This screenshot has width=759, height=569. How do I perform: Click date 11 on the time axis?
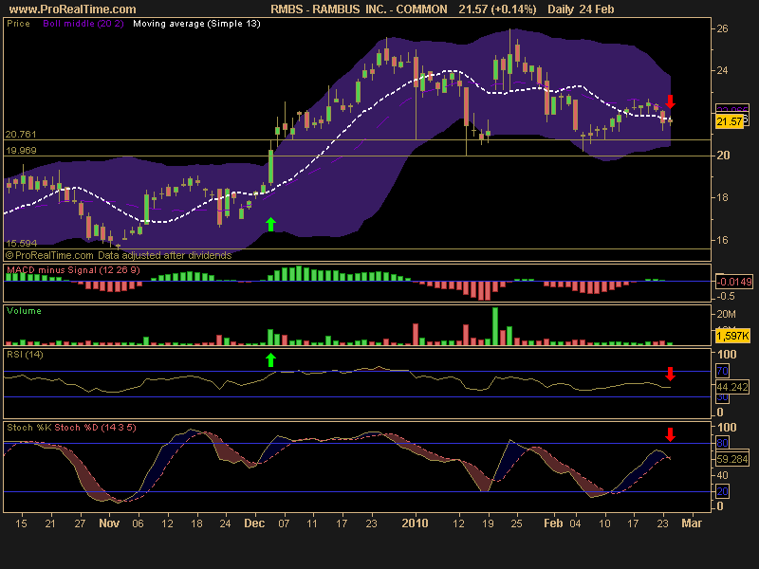pyautogui.click(x=312, y=523)
